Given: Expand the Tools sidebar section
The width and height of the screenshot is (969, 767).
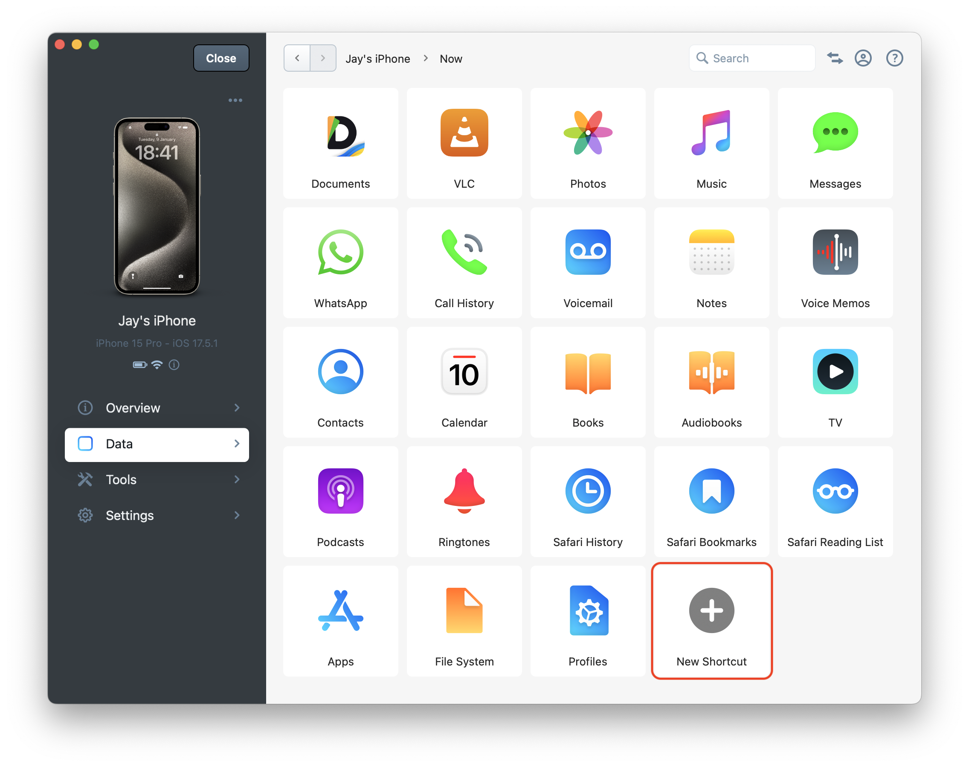Looking at the screenshot, I should pos(157,479).
